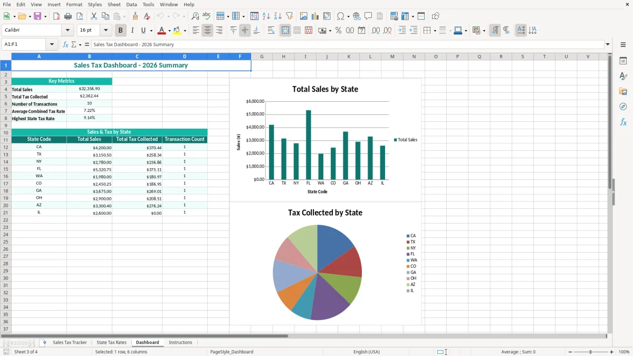Insert Pivot Table icon

(x=327, y=16)
